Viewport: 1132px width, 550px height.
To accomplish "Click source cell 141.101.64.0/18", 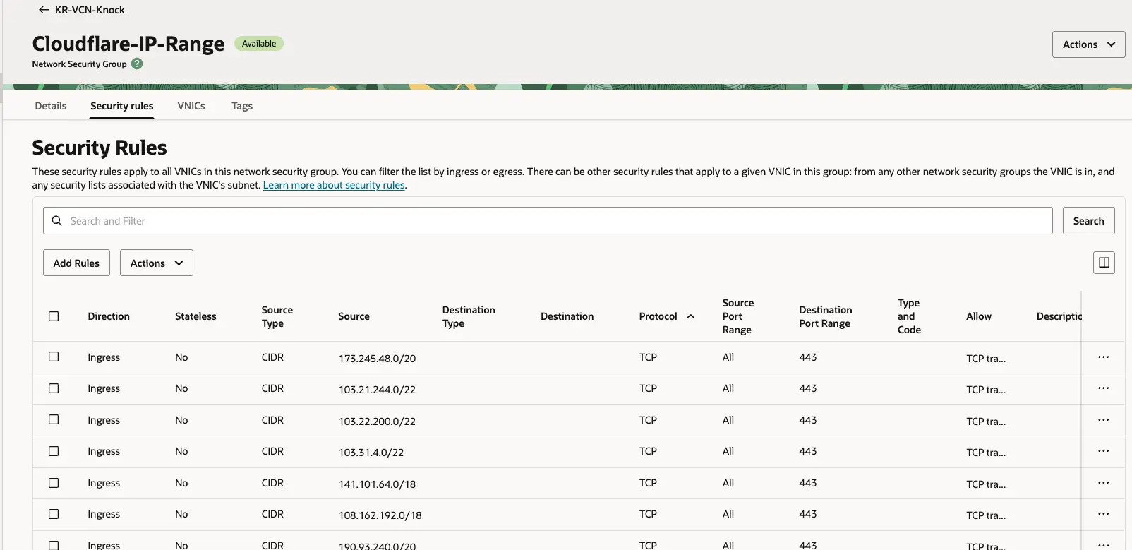I will click(x=377, y=484).
